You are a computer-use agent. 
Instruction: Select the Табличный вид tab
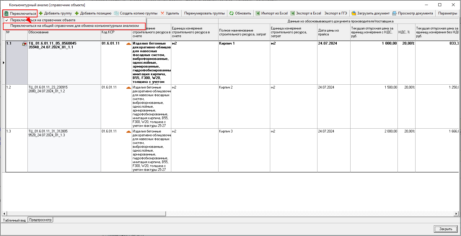[14, 220]
